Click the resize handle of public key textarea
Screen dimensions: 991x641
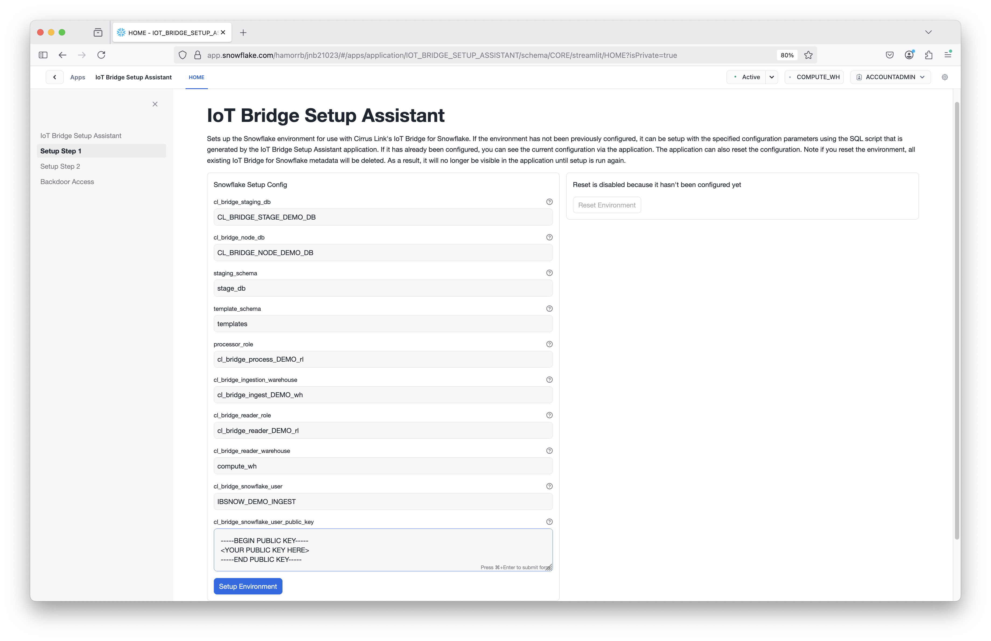coord(549,568)
